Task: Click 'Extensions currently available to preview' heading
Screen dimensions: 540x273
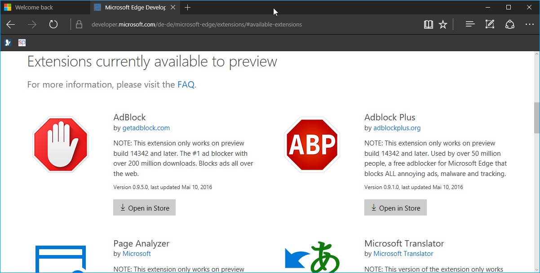Action: [152, 62]
